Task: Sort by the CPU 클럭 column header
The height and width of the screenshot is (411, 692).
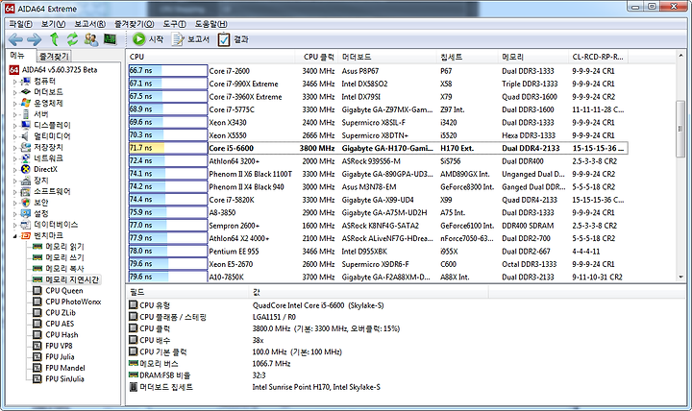Action: tap(317, 57)
